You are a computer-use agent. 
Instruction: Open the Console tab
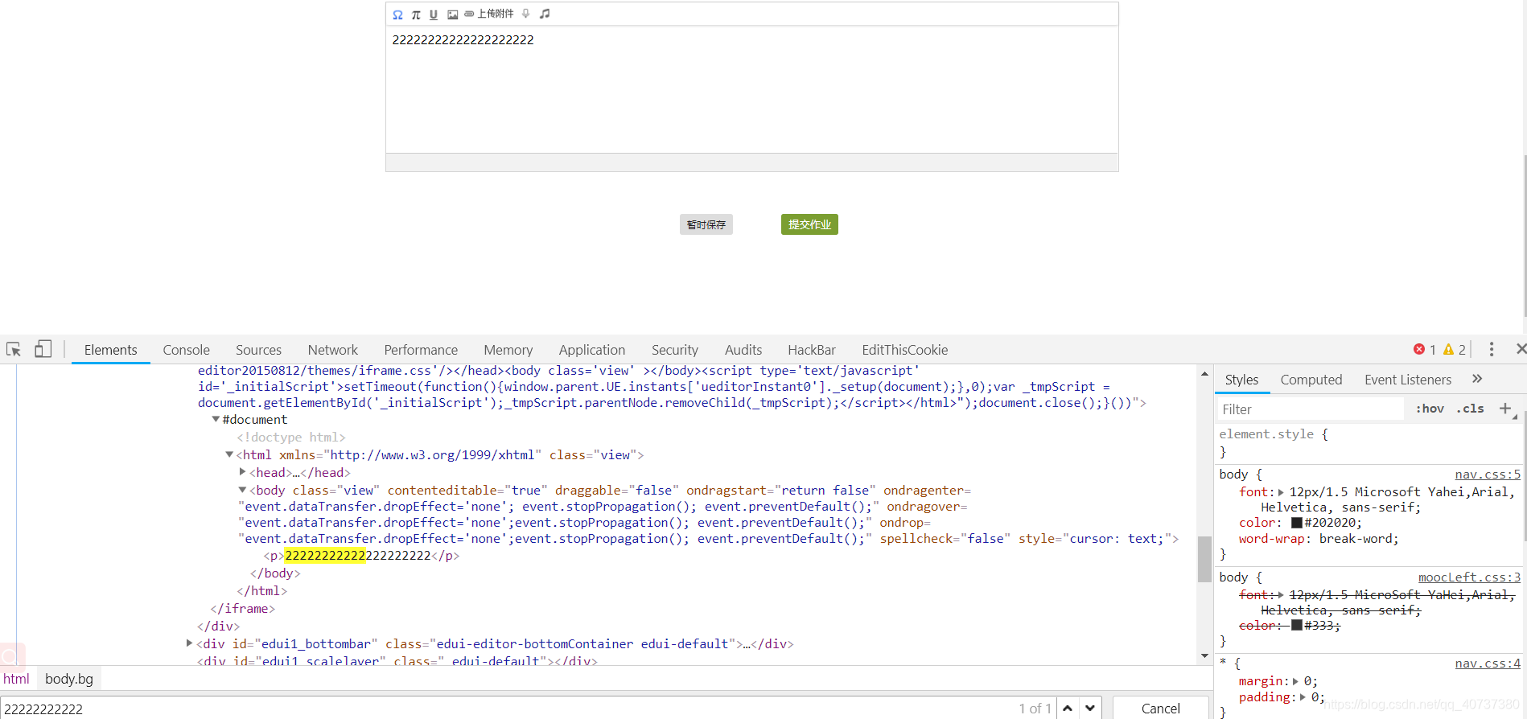[x=187, y=350]
